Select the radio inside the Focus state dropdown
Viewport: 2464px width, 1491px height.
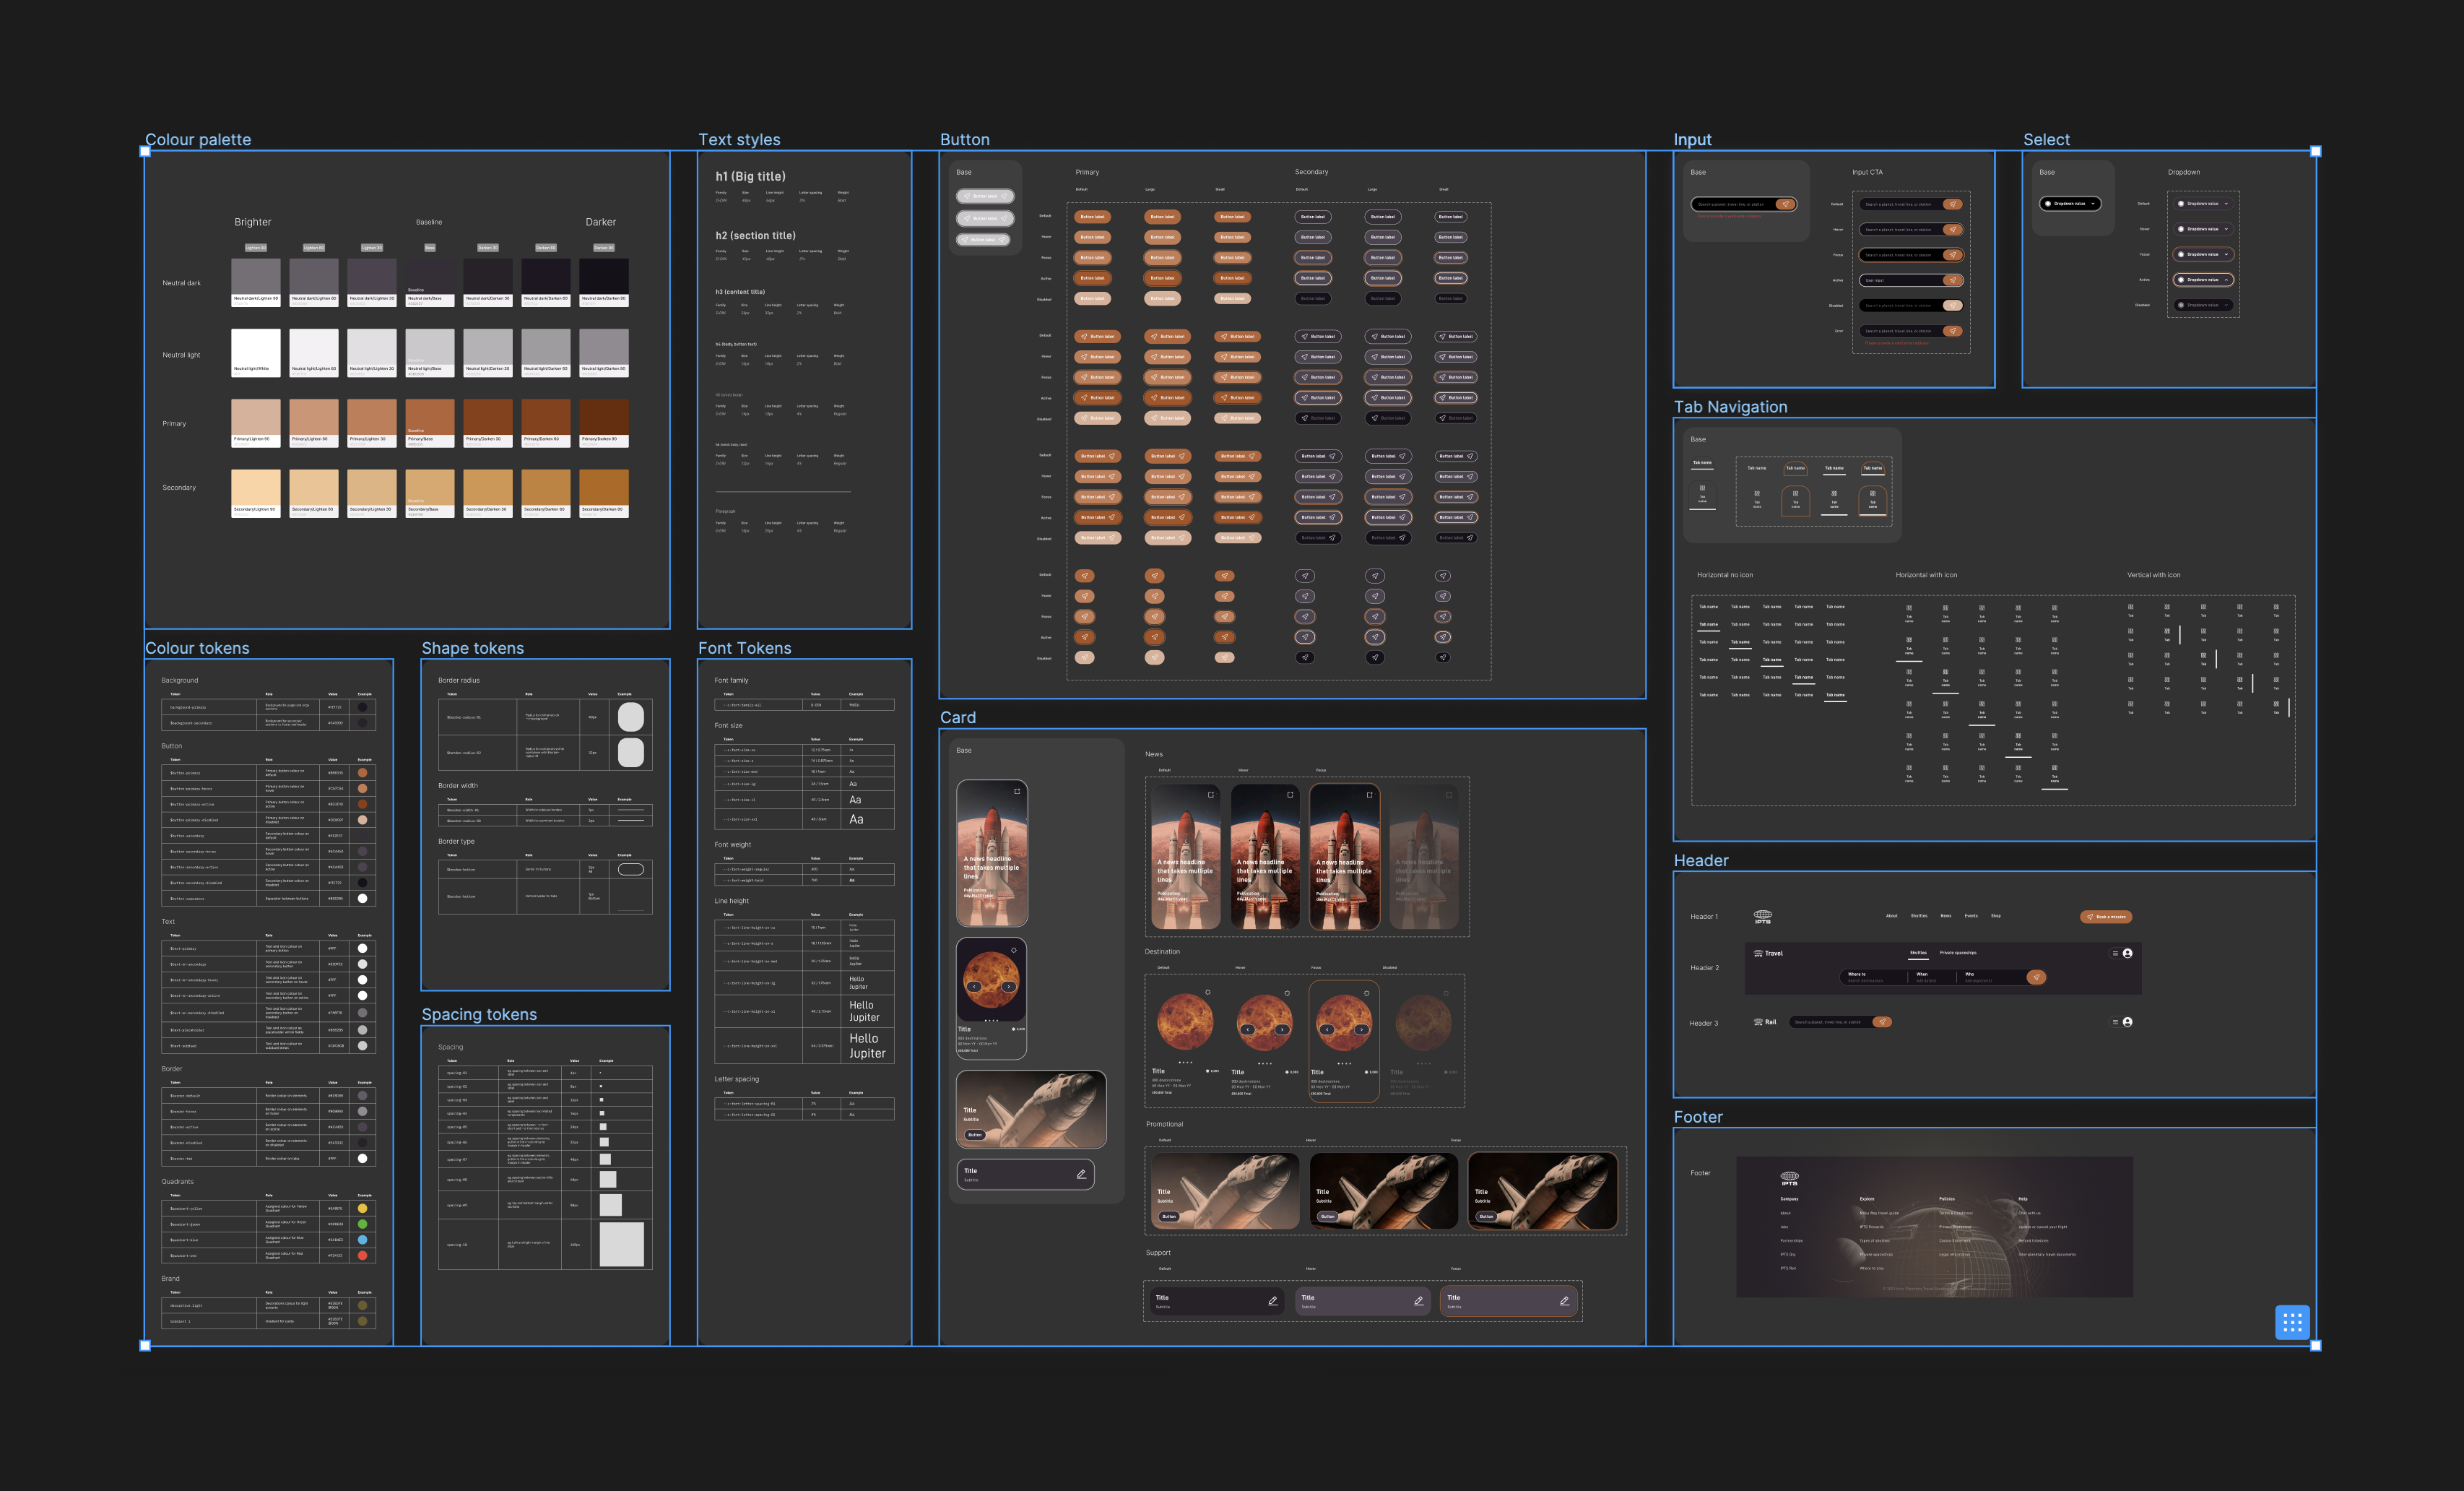pyautogui.click(x=2182, y=255)
